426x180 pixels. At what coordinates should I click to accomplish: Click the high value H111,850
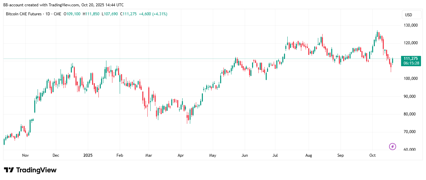[92, 14]
